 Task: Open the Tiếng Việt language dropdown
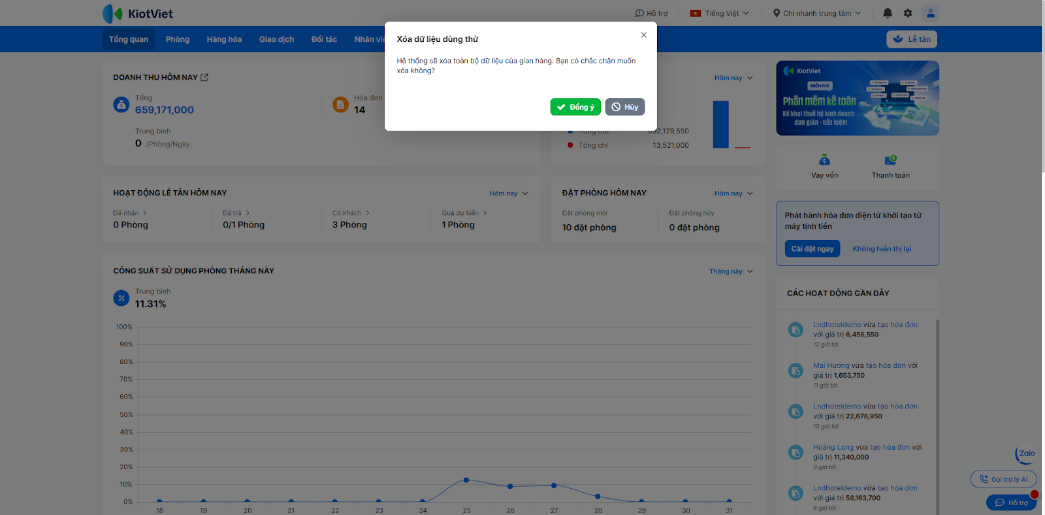[x=720, y=13]
